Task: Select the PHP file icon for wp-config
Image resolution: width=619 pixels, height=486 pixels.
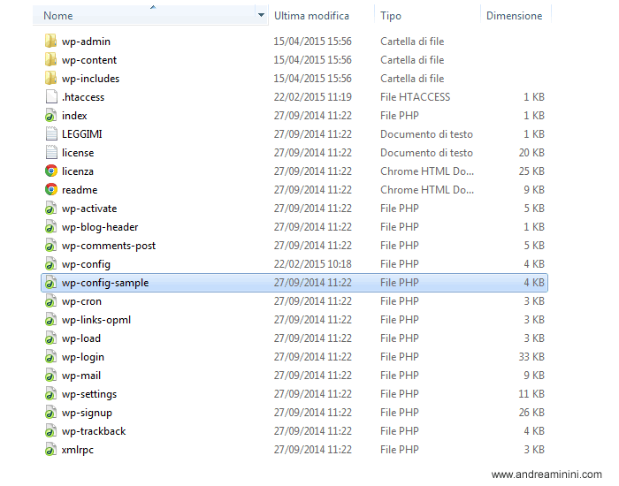Action: [x=51, y=264]
